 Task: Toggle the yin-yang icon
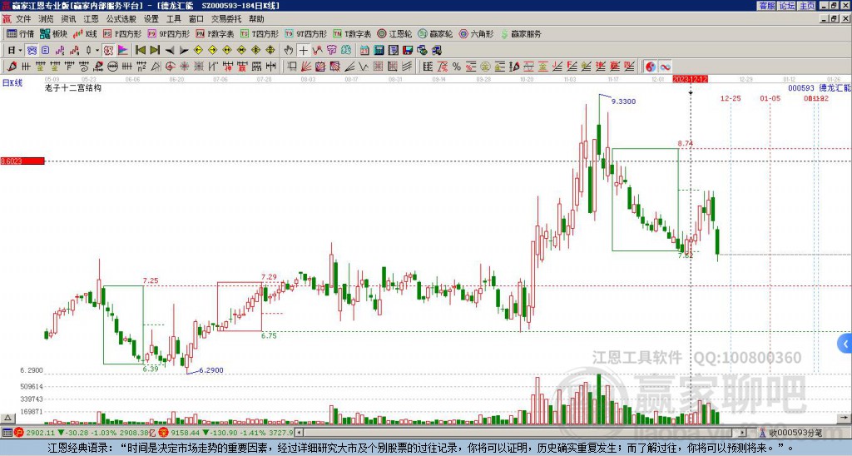(650, 67)
